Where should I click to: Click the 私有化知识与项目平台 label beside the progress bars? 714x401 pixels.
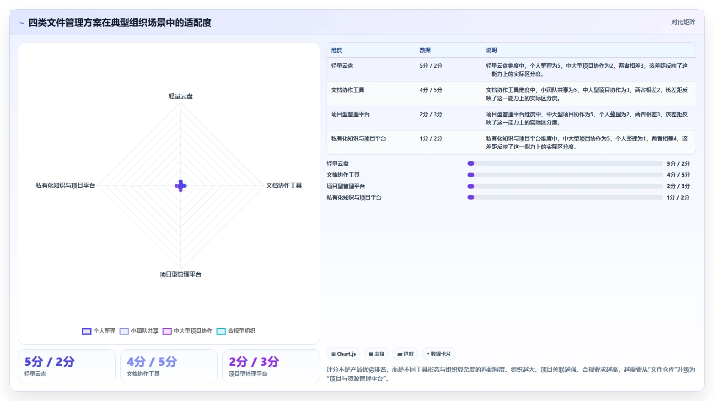tap(354, 198)
